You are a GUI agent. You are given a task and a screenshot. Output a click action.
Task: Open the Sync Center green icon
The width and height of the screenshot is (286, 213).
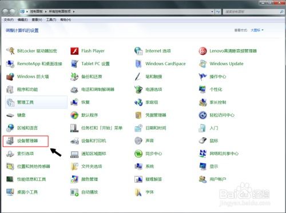click(x=138, y=154)
